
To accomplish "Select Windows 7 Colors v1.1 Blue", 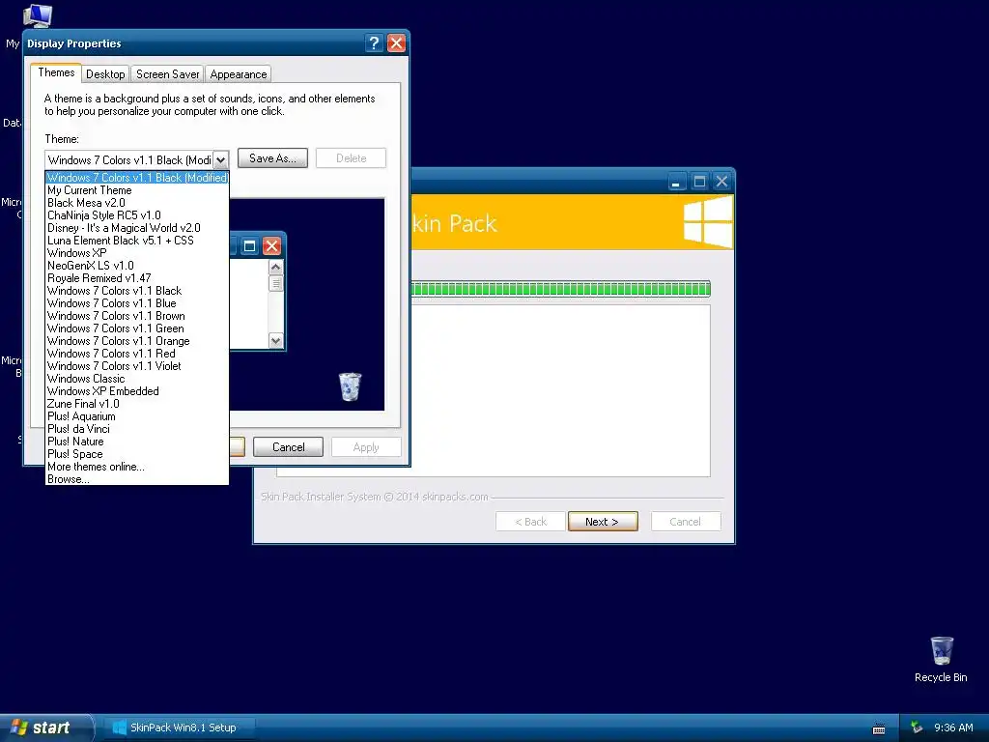I will tap(137, 303).
